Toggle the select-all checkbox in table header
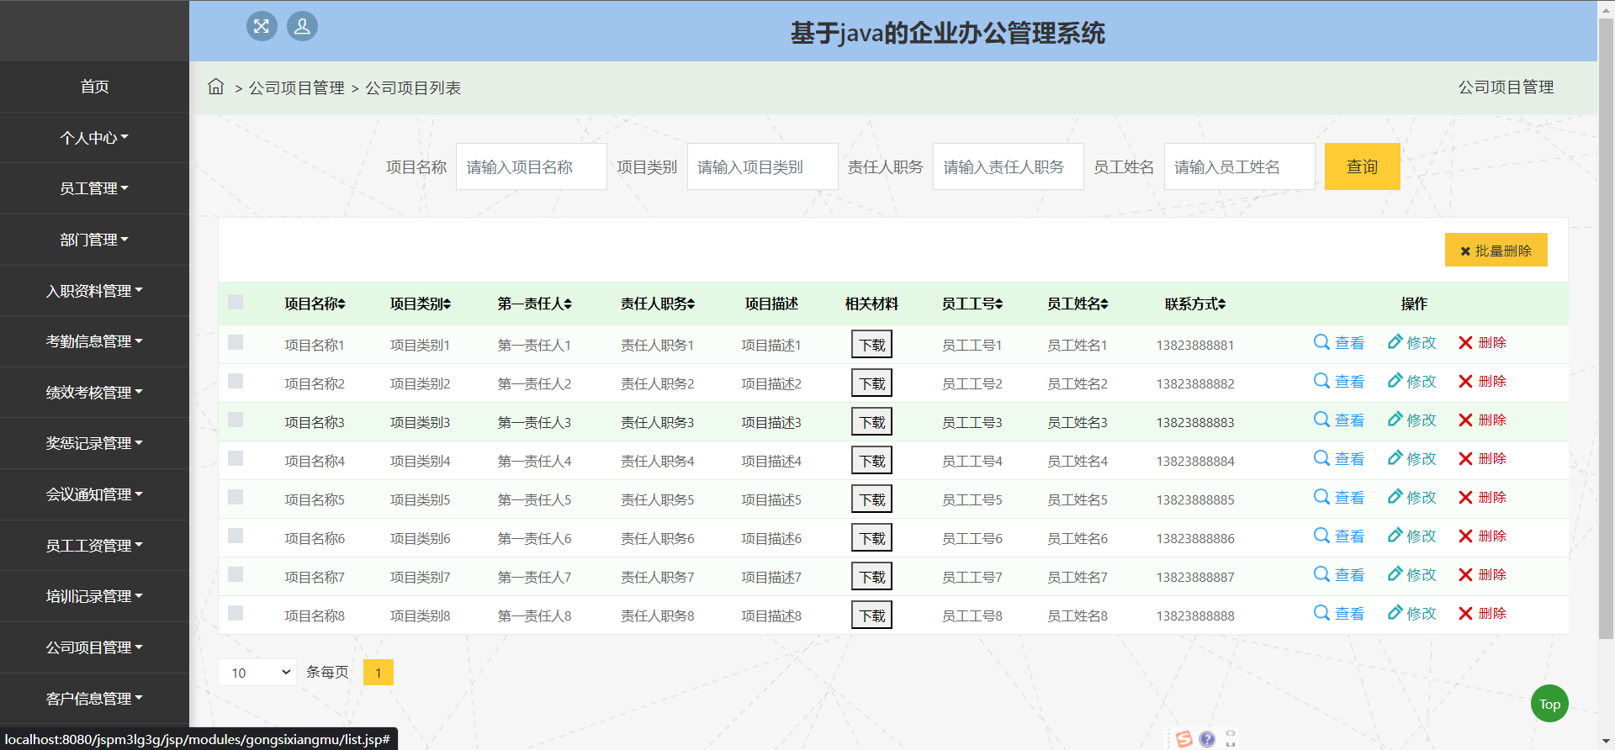1615x750 pixels. click(x=236, y=302)
